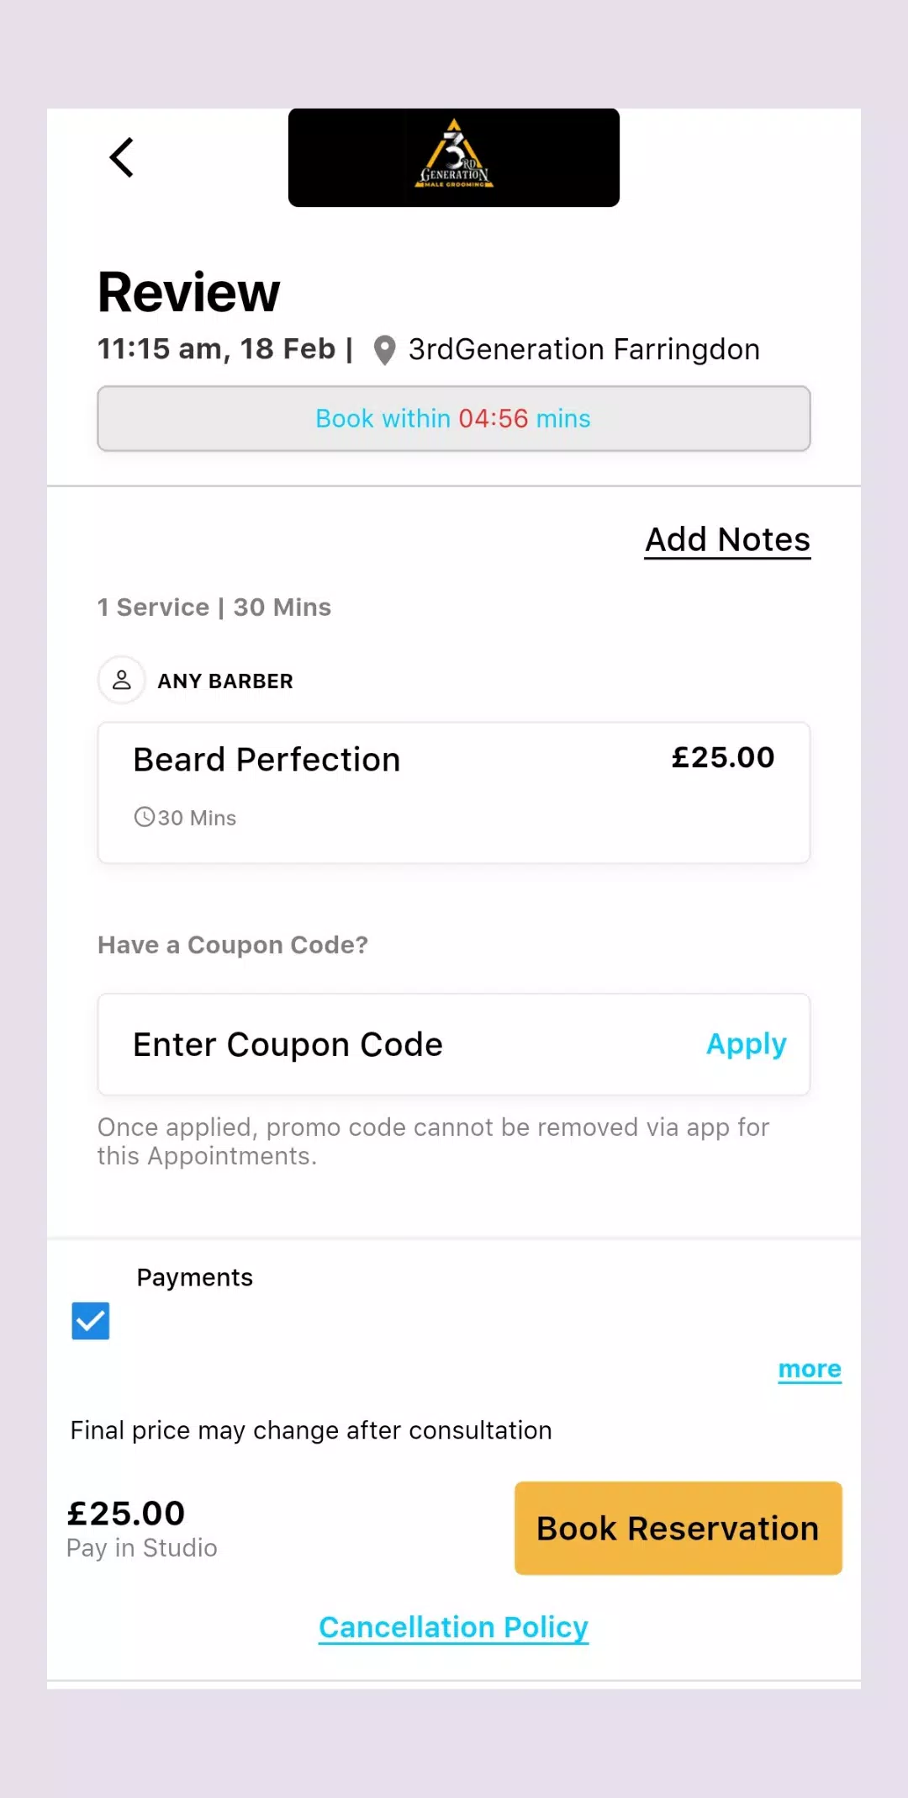Tap the clock icon beside 30 Mins
Viewport: 908px width, 1798px height.
coord(145,817)
